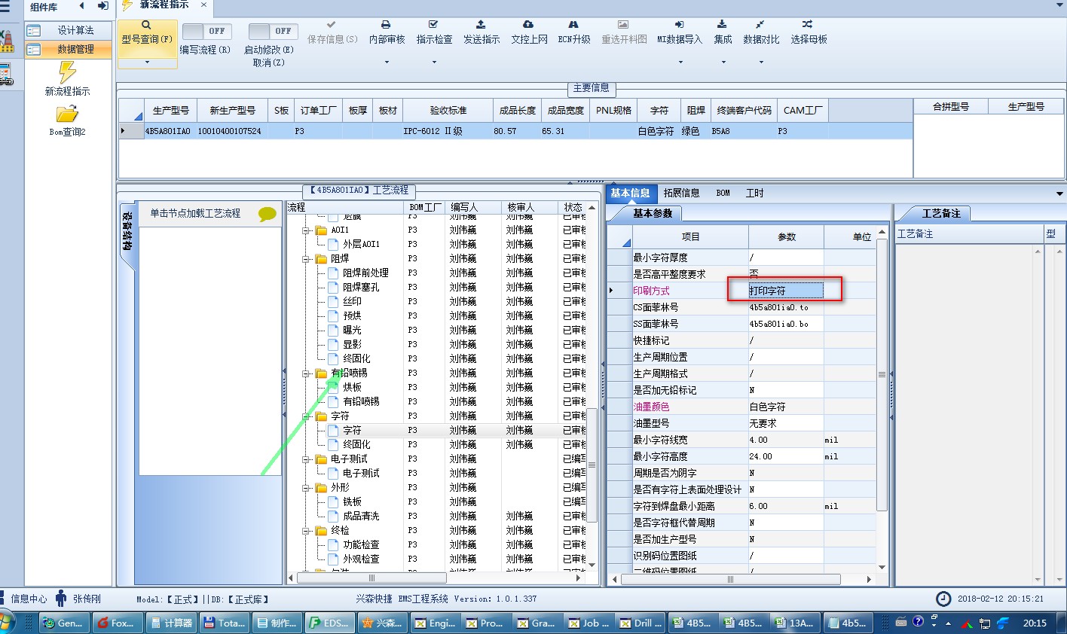Click the ECN升级 icon

click(x=573, y=25)
